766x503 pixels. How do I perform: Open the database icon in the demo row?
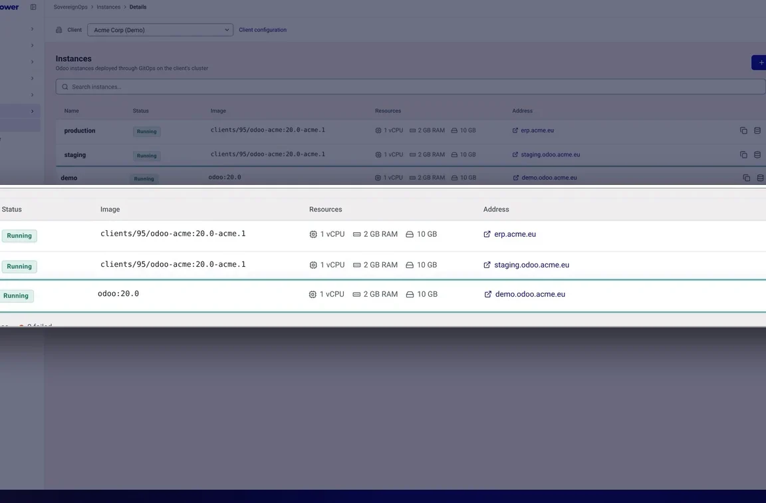click(x=760, y=178)
